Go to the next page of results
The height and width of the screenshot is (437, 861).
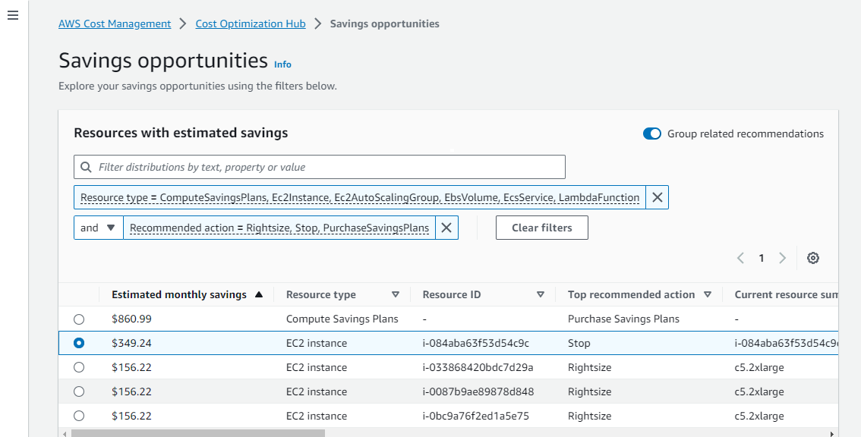783,258
